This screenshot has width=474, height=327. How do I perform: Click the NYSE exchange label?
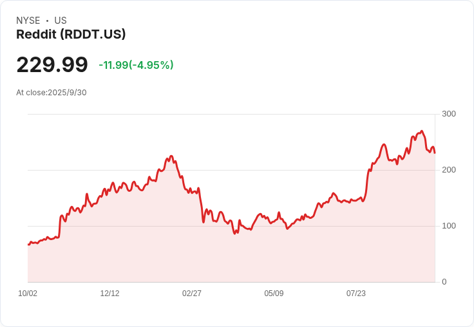point(28,21)
